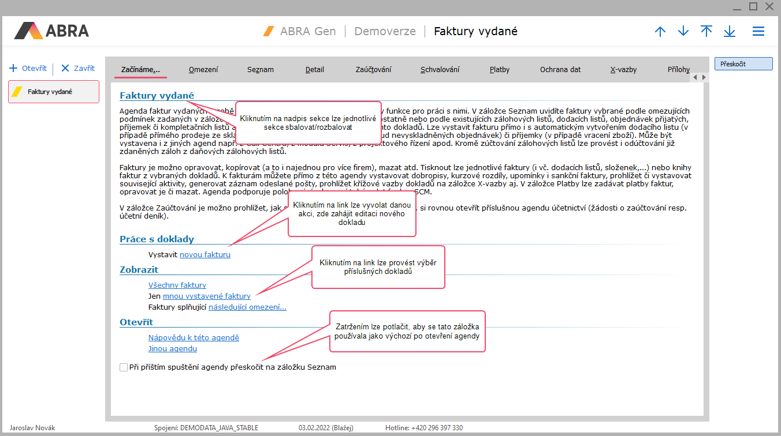Jump to first record arrow icon
The height and width of the screenshot is (436, 781).
(706, 31)
